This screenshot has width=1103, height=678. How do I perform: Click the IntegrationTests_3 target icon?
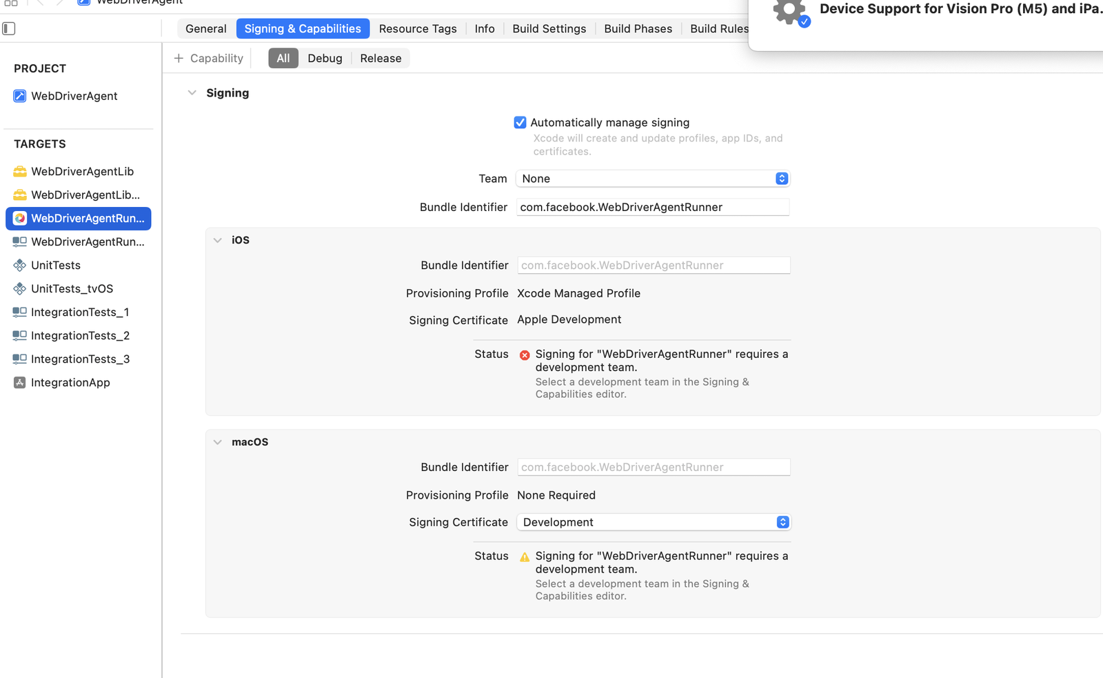click(x=20, y=359)
